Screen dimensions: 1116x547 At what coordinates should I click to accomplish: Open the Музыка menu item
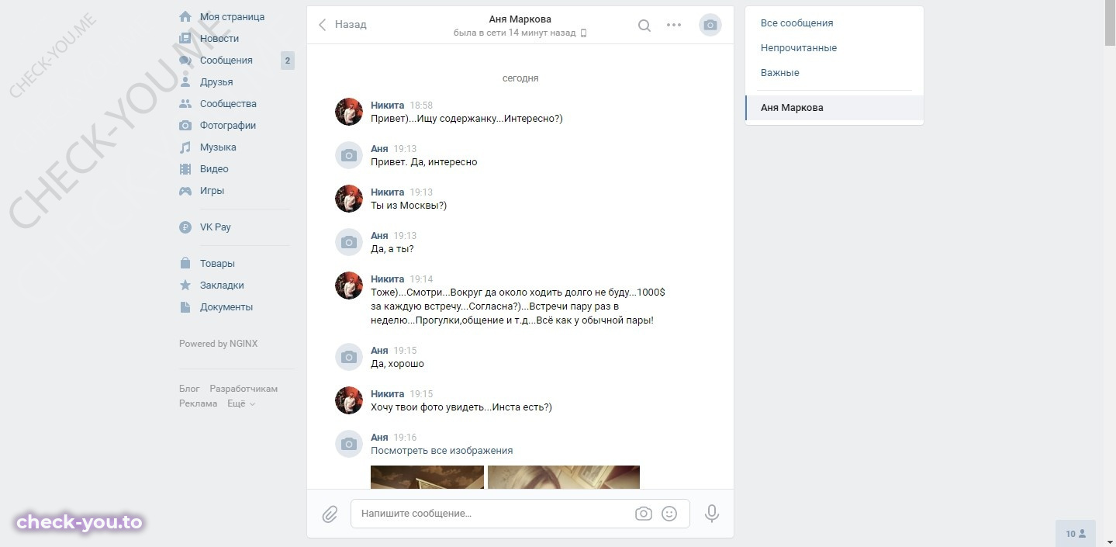pos(218,147)
